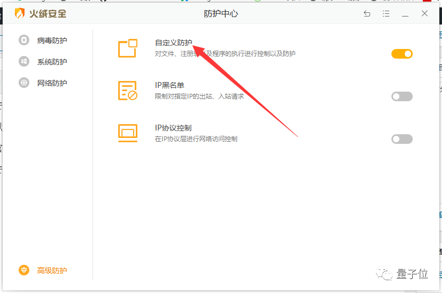
Task: Click the description 限制对指定IP的出站、入站请求
Action: (199, 96)
